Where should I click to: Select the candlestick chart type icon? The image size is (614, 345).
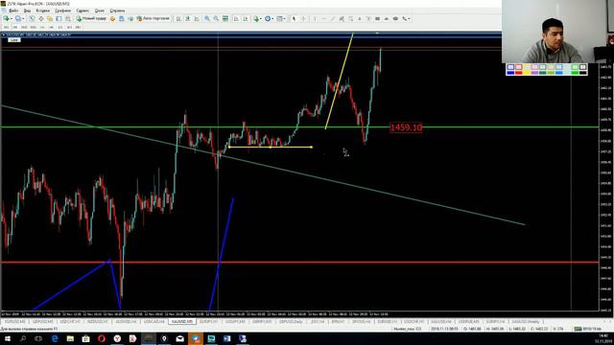click(x=188, y=18)
